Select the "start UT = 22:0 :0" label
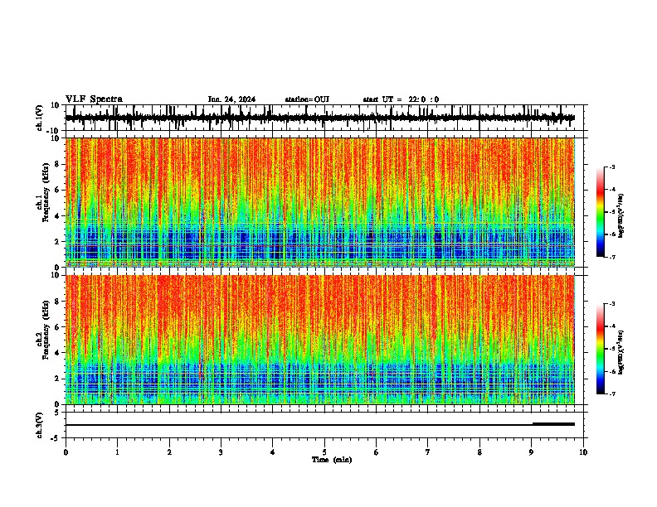 pyautogui.click(x=401, y=99)
